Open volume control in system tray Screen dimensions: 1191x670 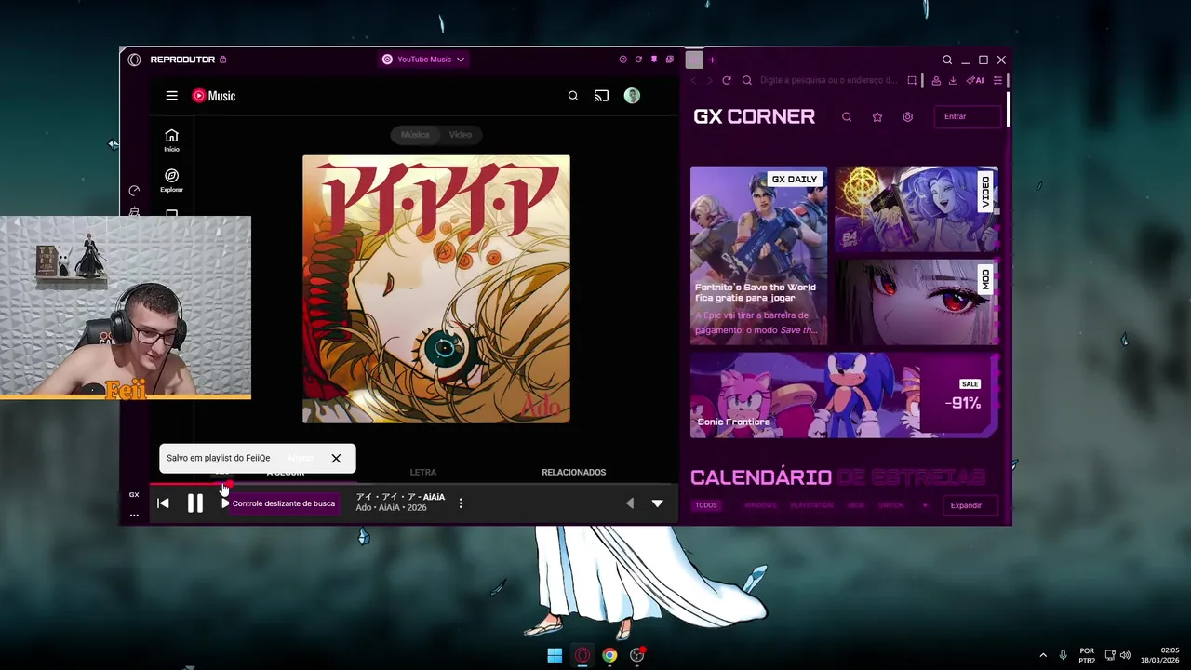pyautogui.click(x=1125, y=655)
